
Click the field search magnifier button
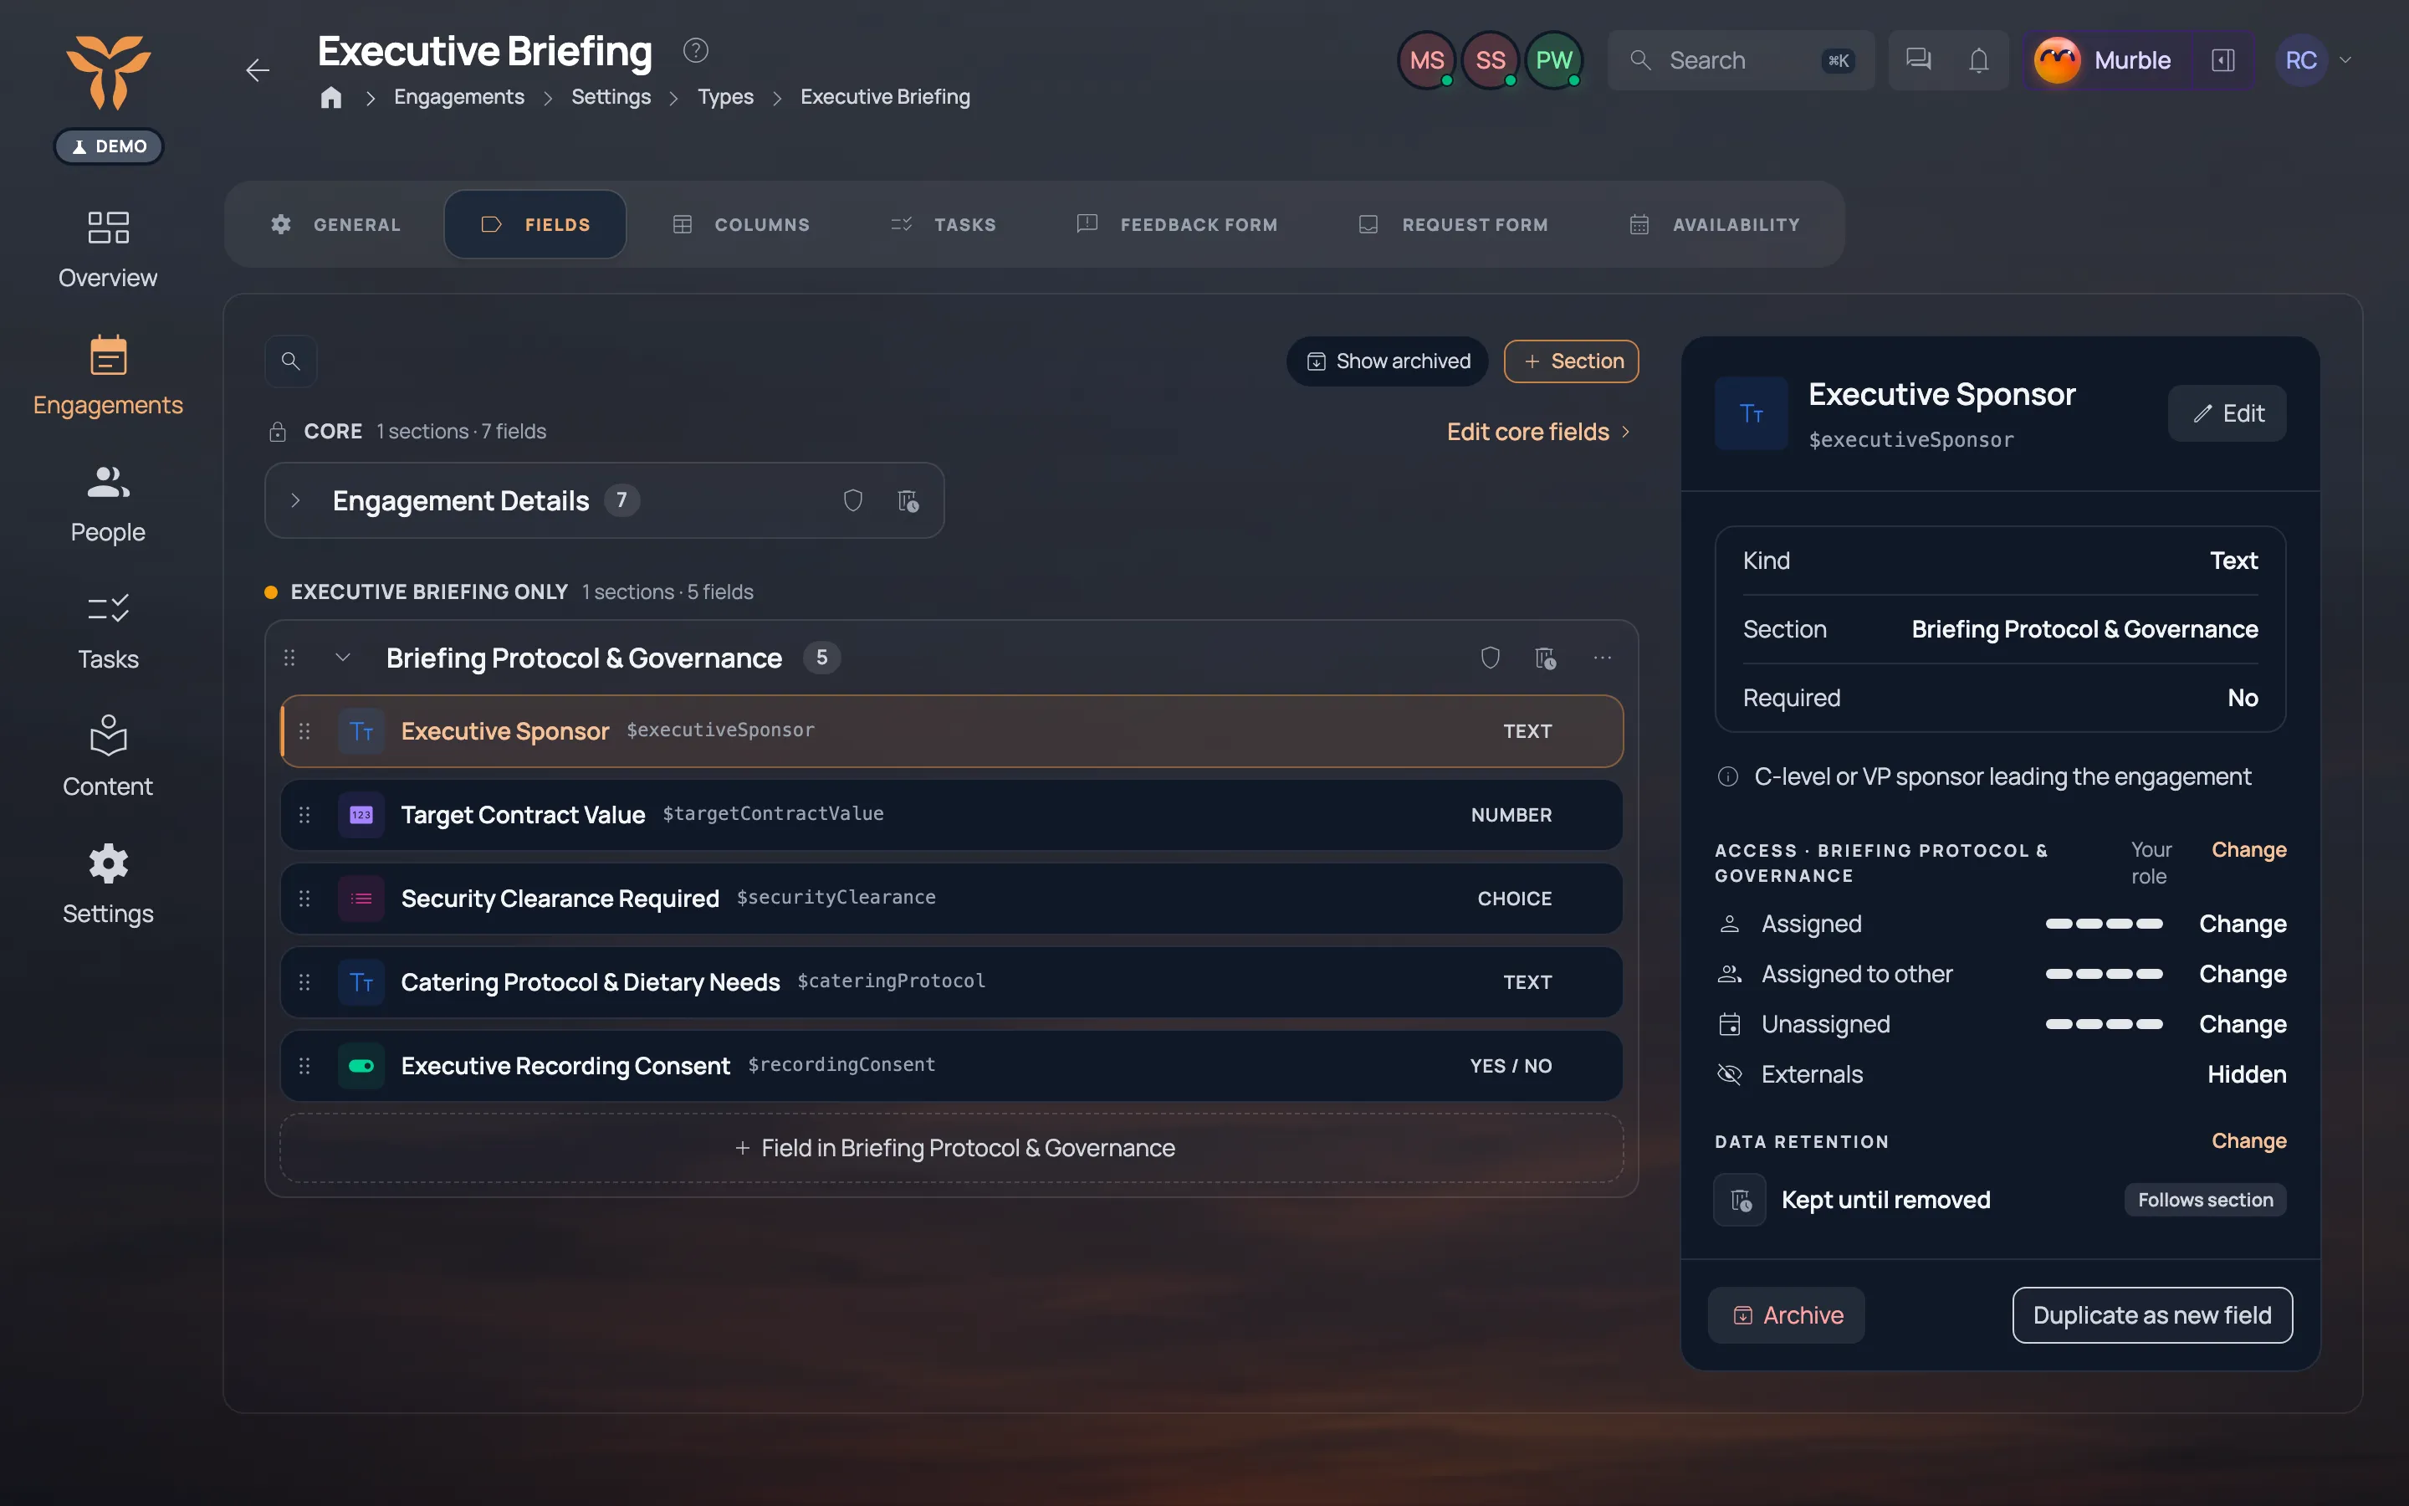pos(291,361)
